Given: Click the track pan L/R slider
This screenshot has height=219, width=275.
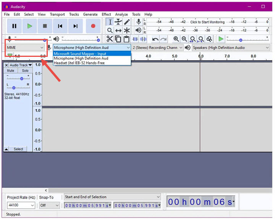Looking at the screenshot, I should (14, 87).
